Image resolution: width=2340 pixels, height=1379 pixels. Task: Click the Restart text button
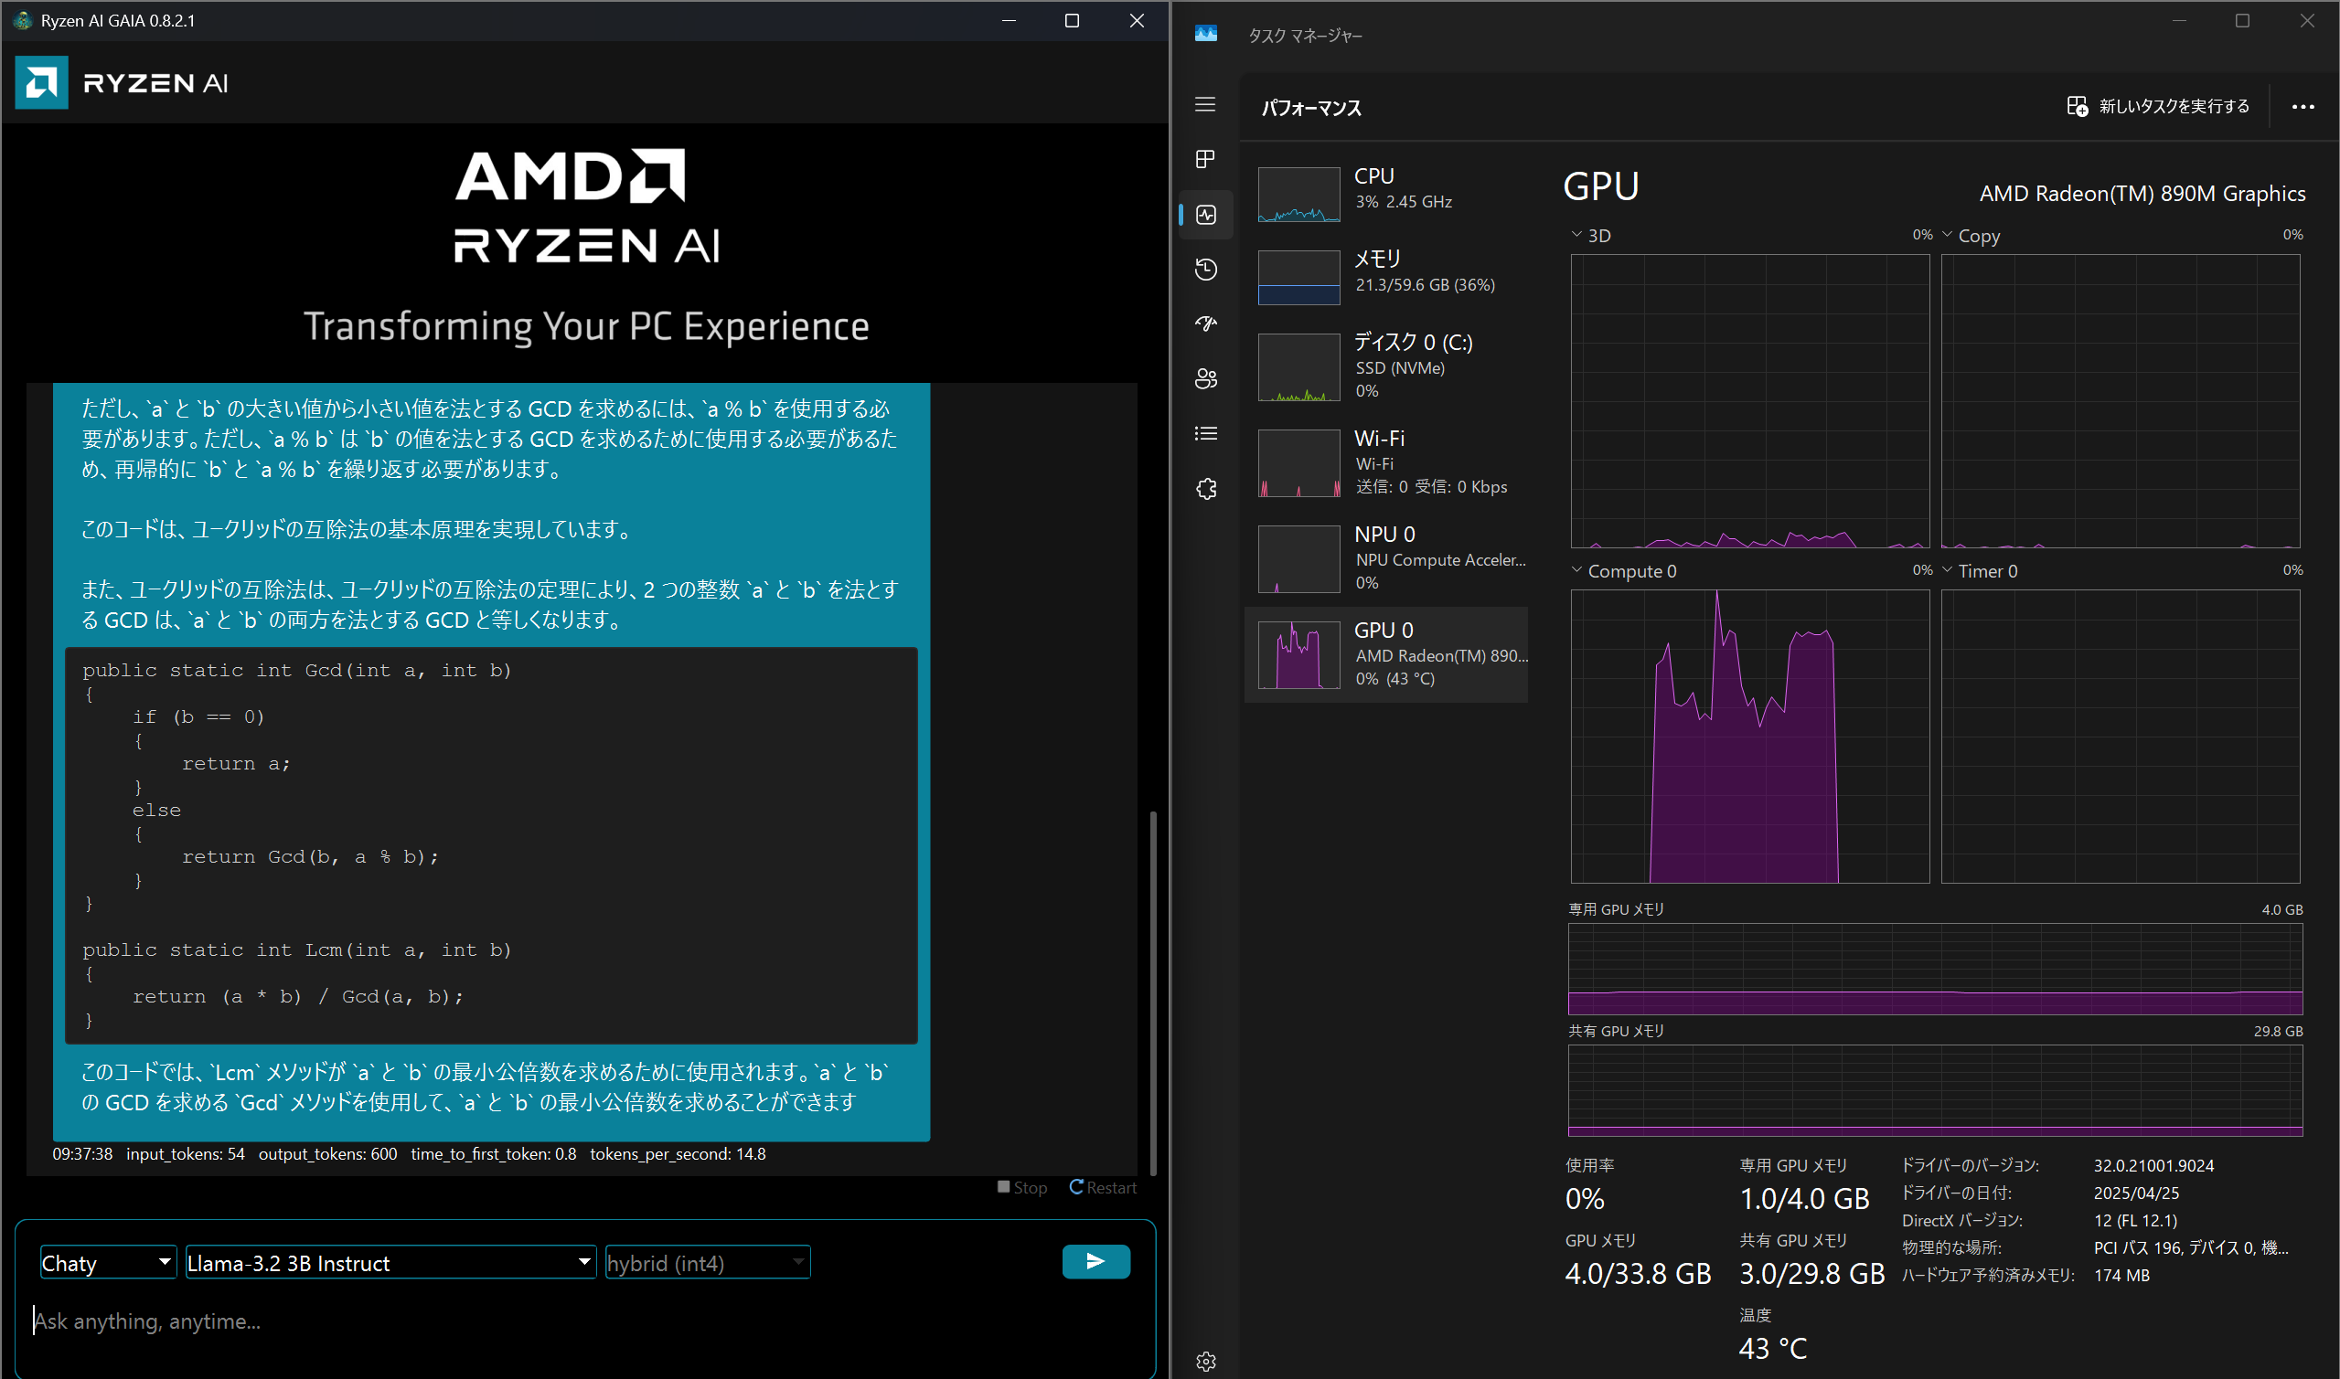[1112, 1188]
